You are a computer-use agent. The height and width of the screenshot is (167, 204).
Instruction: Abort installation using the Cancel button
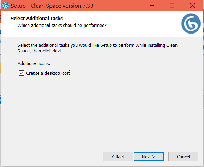tap(183, 157)
